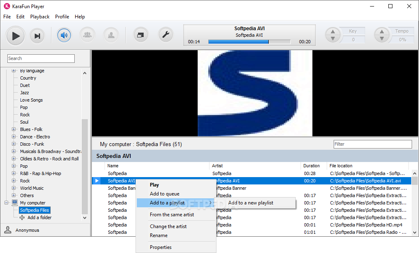Click the plus icon beside Add a folder
Screen dimensions: 419x253
coord(22,217)
